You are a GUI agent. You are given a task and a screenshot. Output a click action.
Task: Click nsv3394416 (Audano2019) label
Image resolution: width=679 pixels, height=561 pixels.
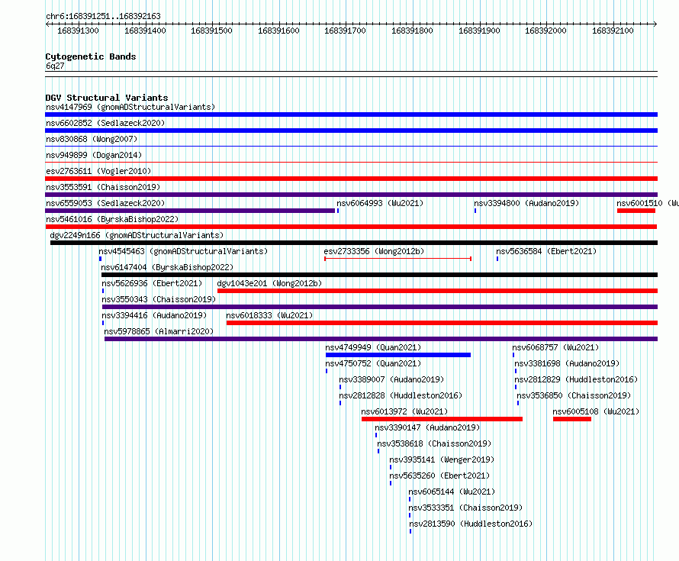(x=154, y=315)
